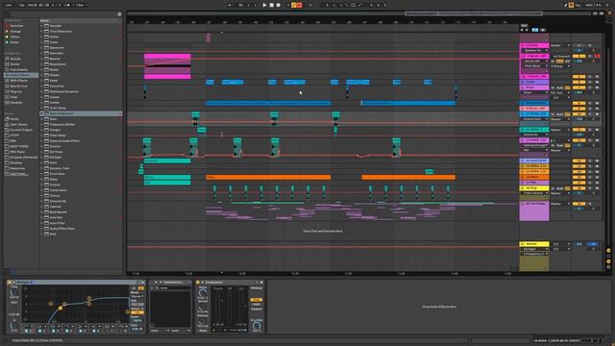Click the Add Folder link in Places
Image resolution: width=615 pixels, height=346 pixels.
[19, 174]
